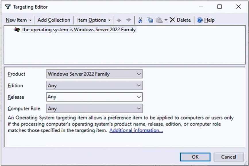
Task: Move the item down with the down arrow
Action: click(x=129, y=20)
